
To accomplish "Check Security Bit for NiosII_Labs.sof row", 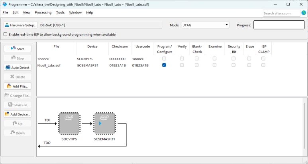I will [233, 65].
